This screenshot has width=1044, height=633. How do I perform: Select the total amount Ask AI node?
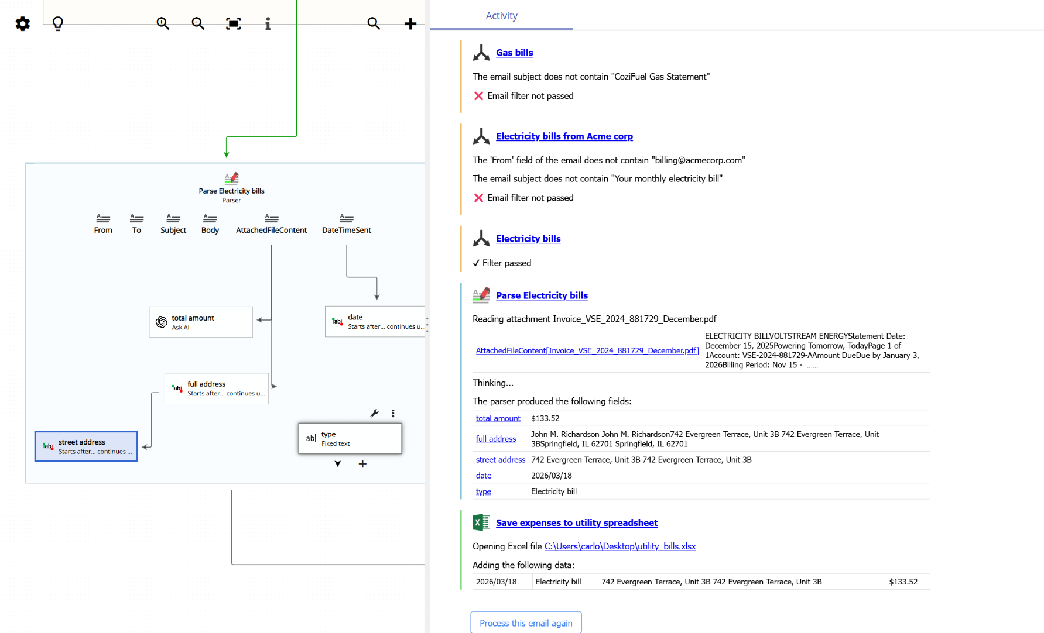(200, 322)
